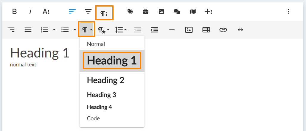
Task: Click the chat bubbles icon
Action: [177, 12]
